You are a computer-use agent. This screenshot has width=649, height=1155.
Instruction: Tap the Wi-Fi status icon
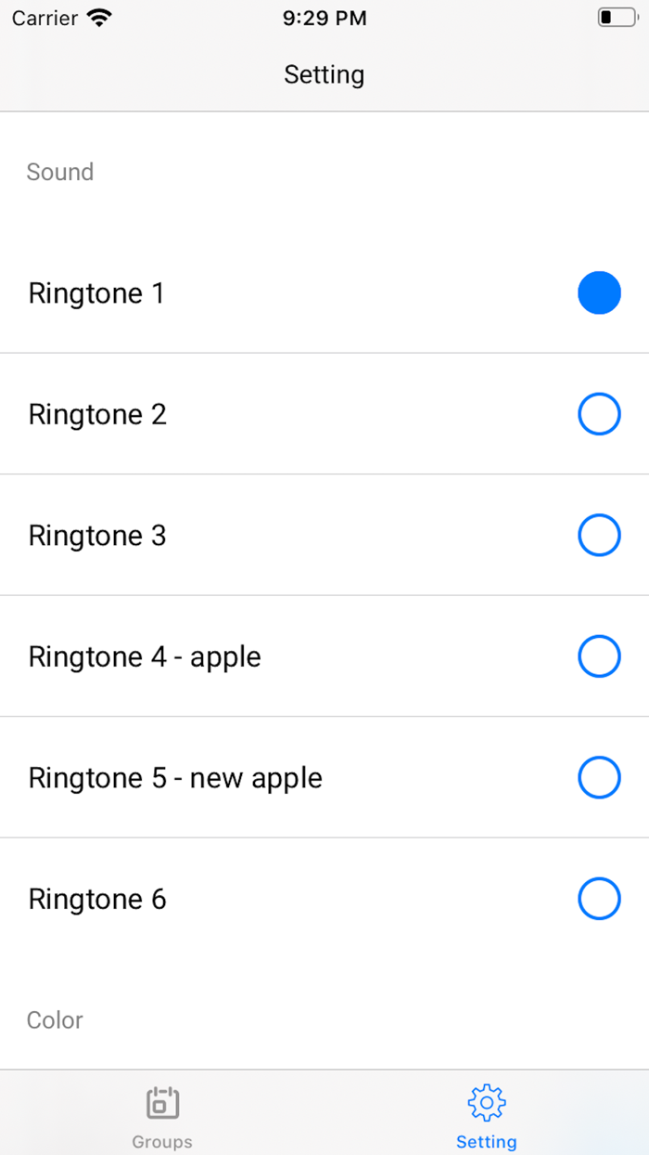pyautogui.click(x=98, y=18)
